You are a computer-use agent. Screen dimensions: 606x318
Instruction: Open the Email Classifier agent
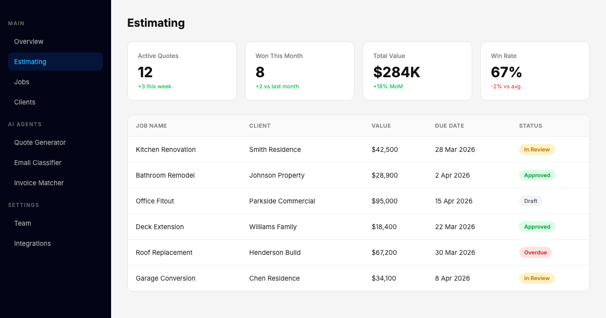tap(38, 163)
